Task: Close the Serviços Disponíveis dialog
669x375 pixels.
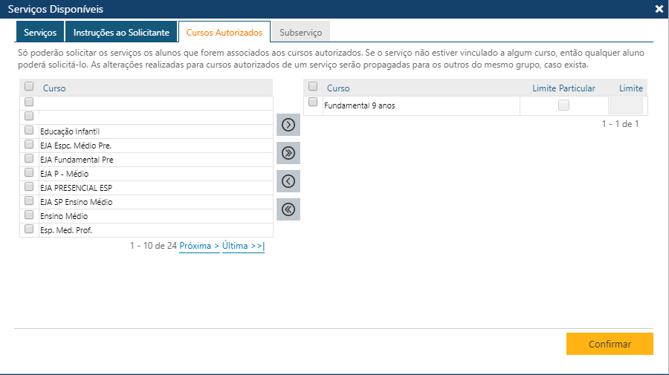Action: click(659, 10)
